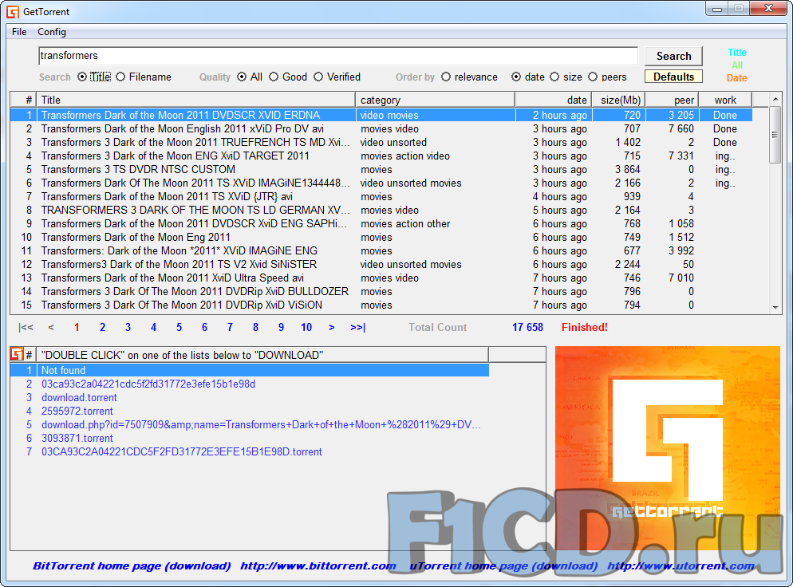Open results page 2
Screen dimensions: 793x587
point(103,328)
